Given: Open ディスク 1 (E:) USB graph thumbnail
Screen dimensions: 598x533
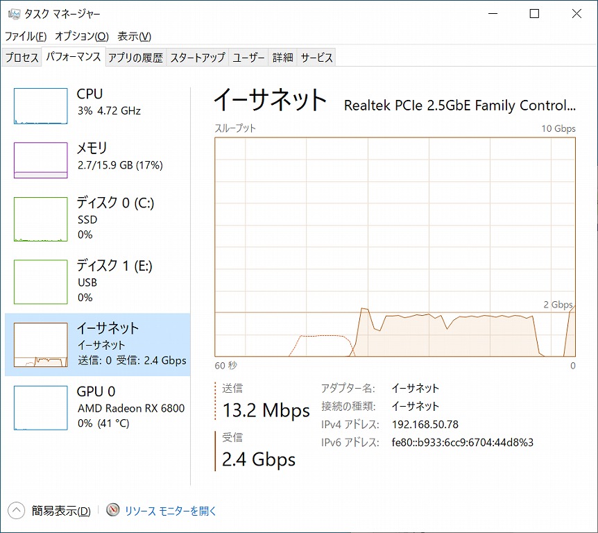Looking at the screenshot, I should pos(40,282).
